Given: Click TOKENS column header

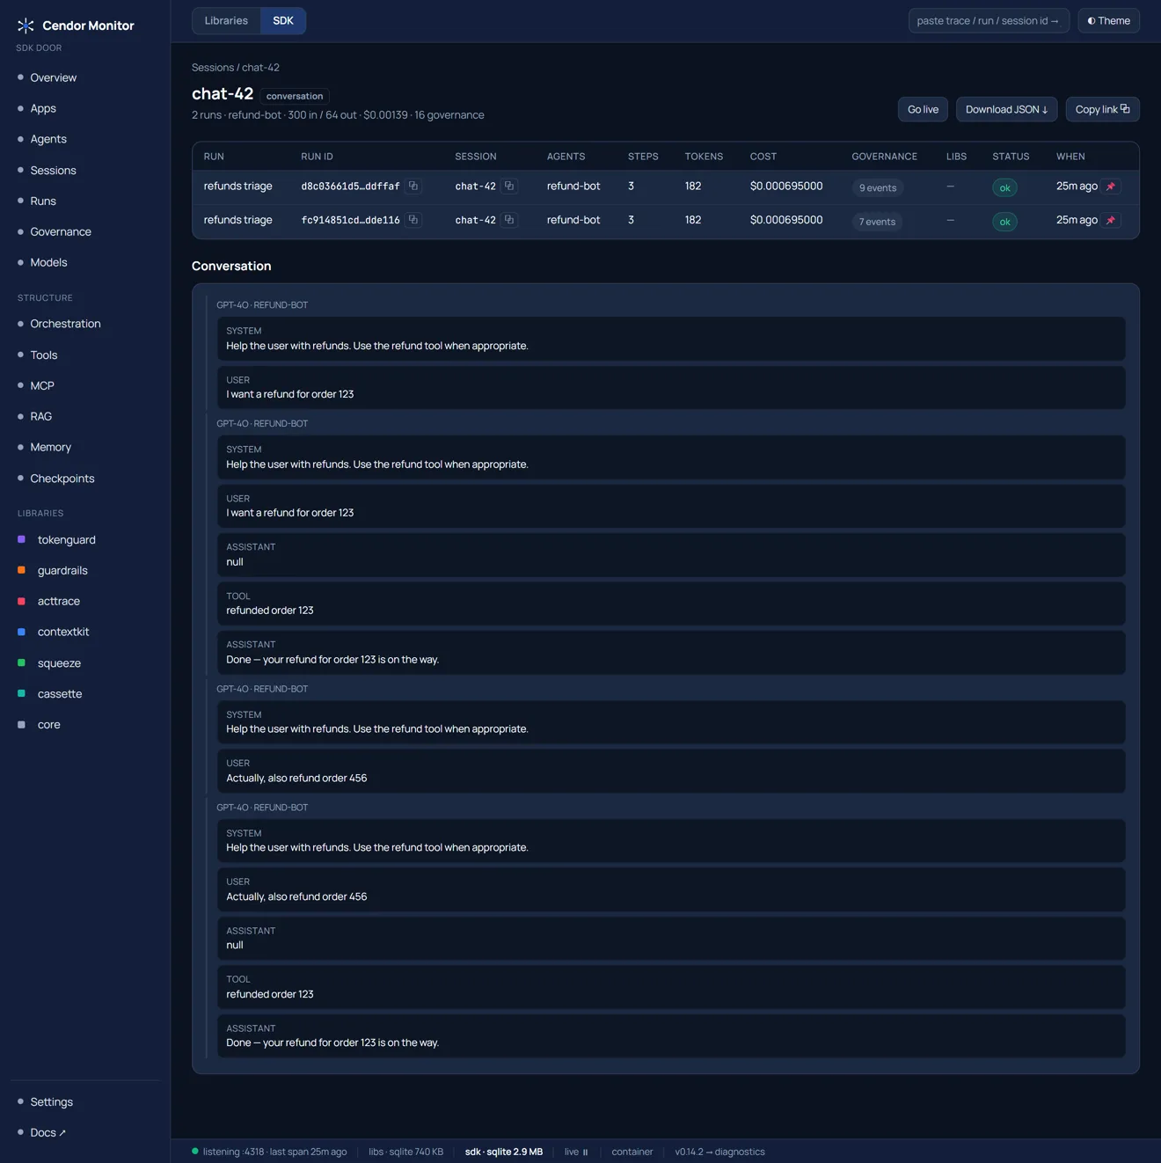Looking at the screenshot, I should click(704, 157).
